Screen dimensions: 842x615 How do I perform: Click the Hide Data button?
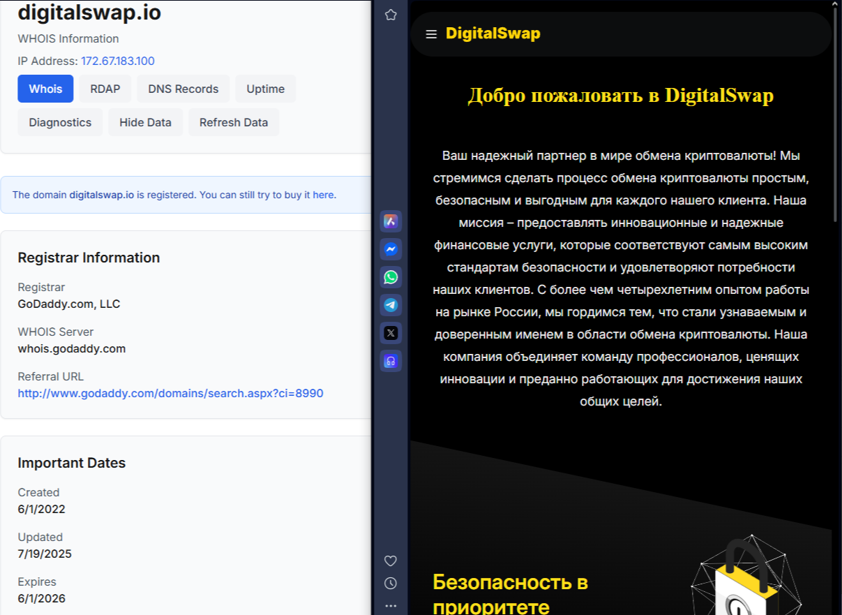click(145, 122)
